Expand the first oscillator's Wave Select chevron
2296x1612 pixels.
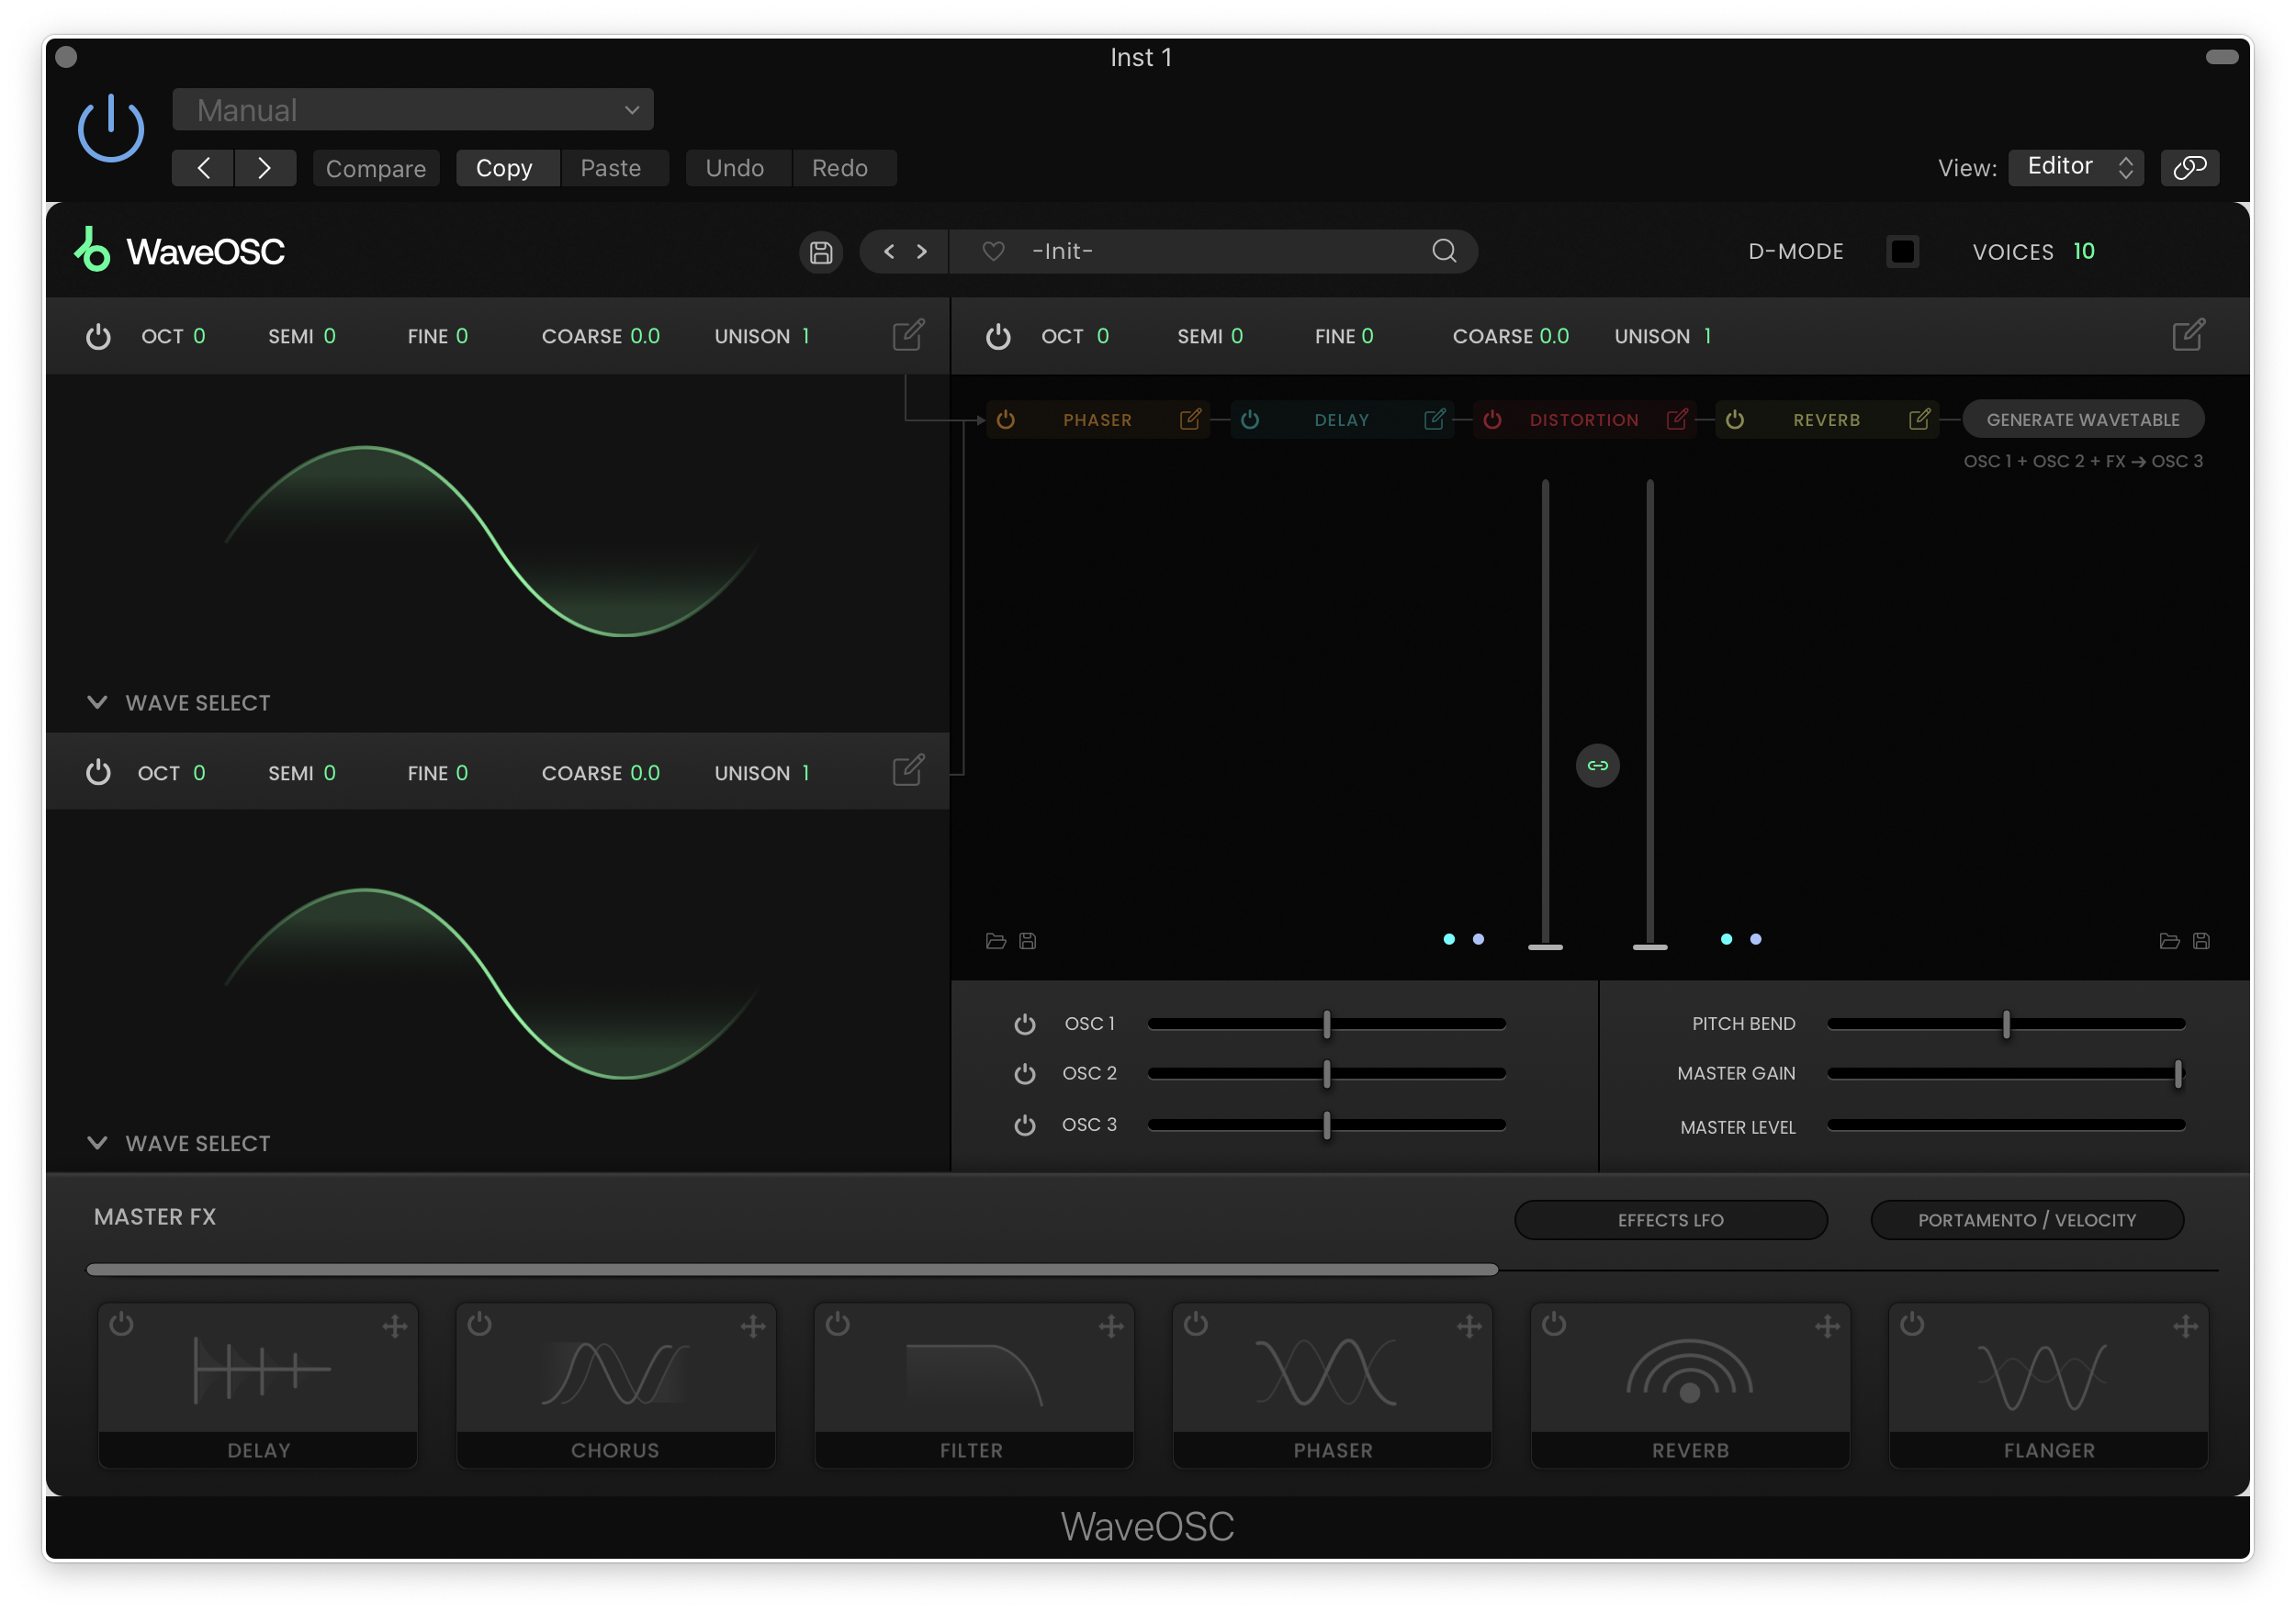tap(97, 702)
